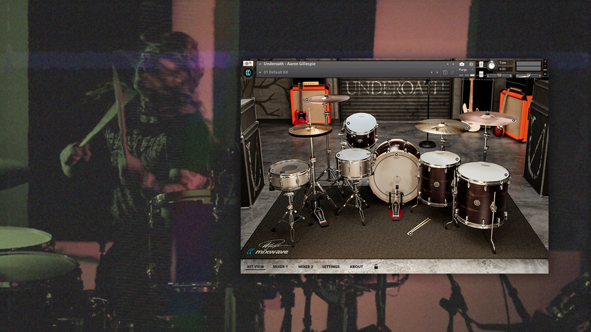The width and height of the screenshot is (591, 332).
Task: Trigger the kick drum head
Action: [393, 175]
